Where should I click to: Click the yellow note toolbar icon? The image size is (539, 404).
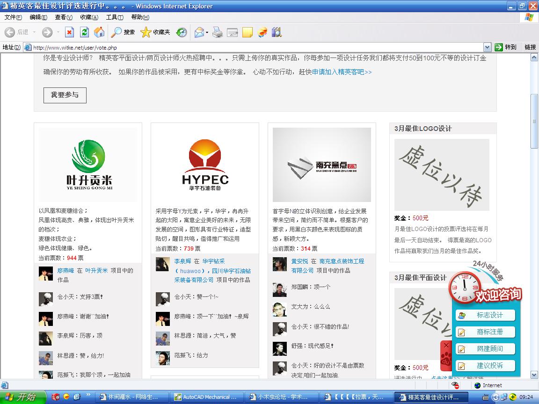247,32
